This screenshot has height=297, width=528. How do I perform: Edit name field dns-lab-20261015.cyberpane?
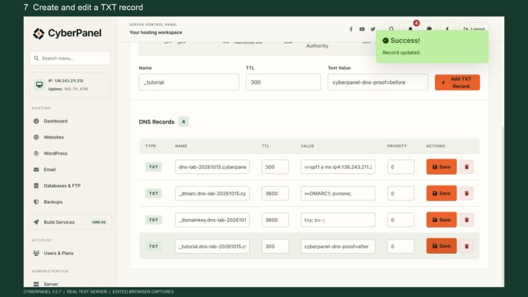(x=212, y=167)
